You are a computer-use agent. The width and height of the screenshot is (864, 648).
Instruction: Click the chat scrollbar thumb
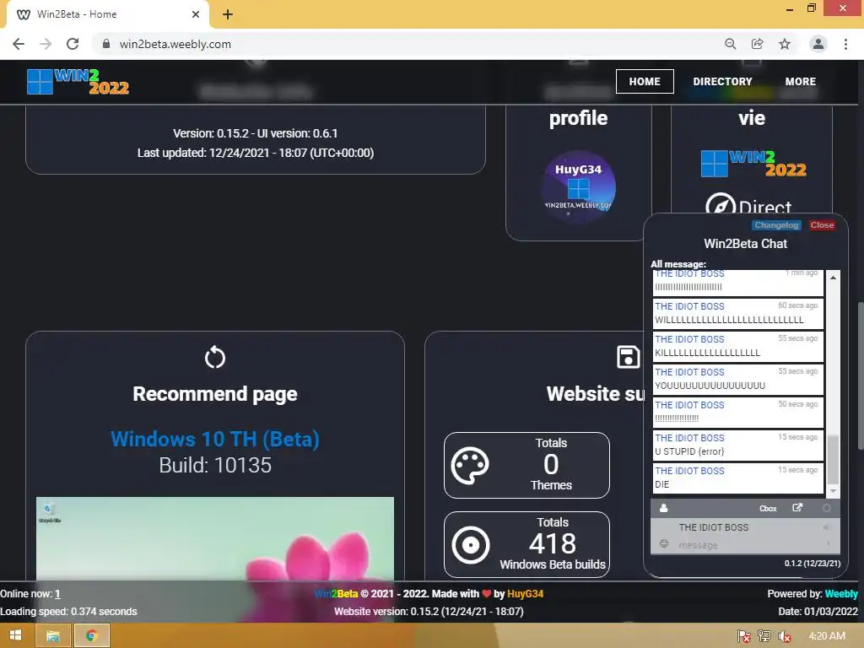point(833,459)
